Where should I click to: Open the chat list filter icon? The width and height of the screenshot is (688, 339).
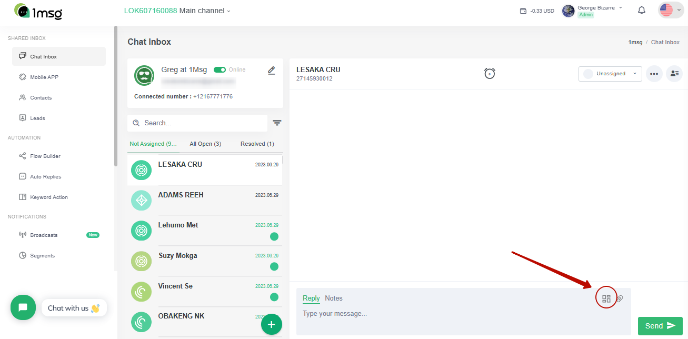[277, 123]
